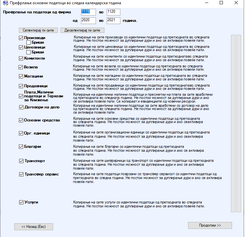
Task: Toggle the Транспорт checkbox
Action: [21, 161]
